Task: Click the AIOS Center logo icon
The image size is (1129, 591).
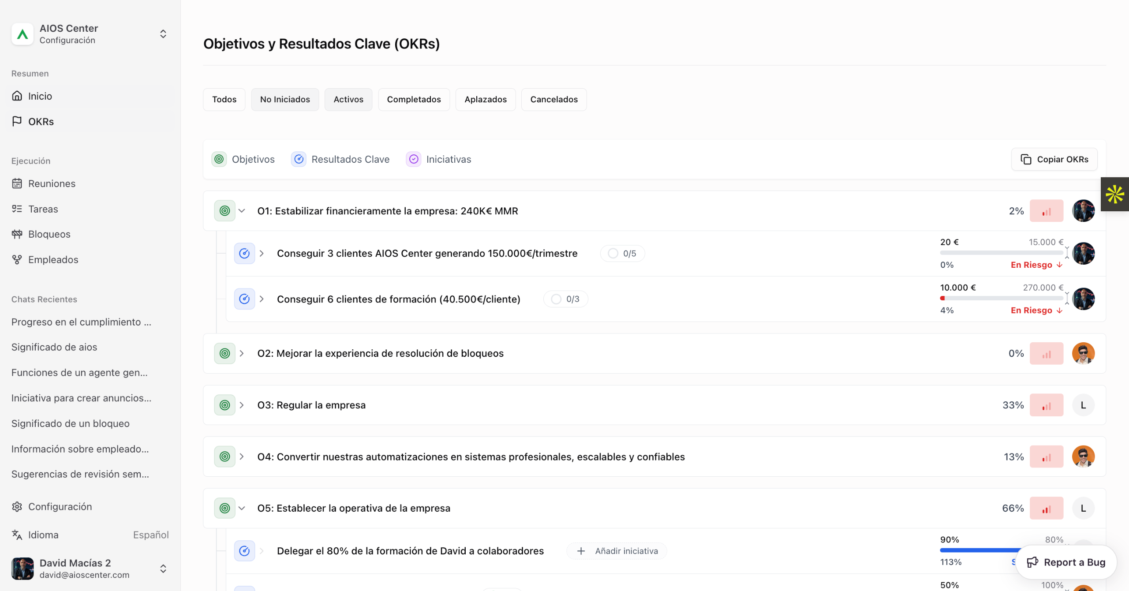Action: [22, 34]
